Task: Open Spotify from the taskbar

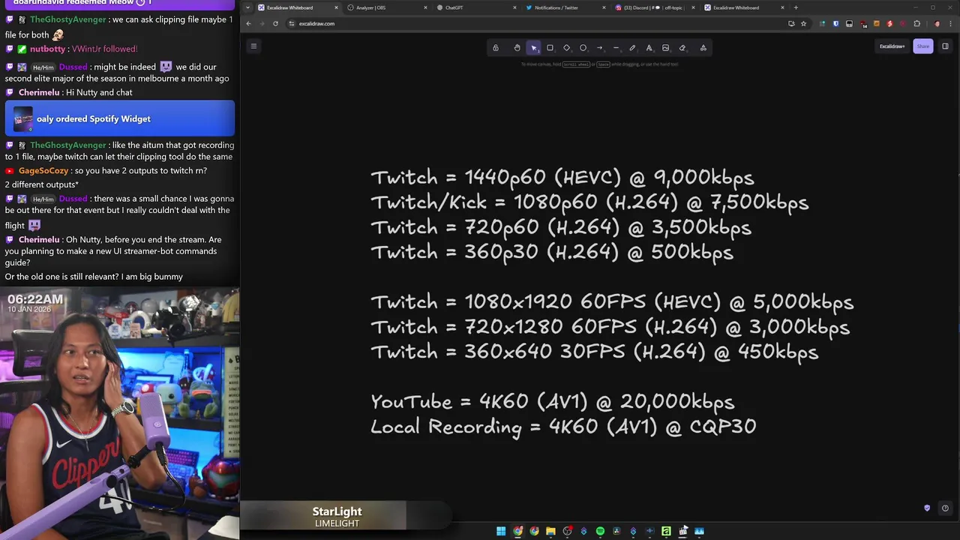Action: click(600, 531)
